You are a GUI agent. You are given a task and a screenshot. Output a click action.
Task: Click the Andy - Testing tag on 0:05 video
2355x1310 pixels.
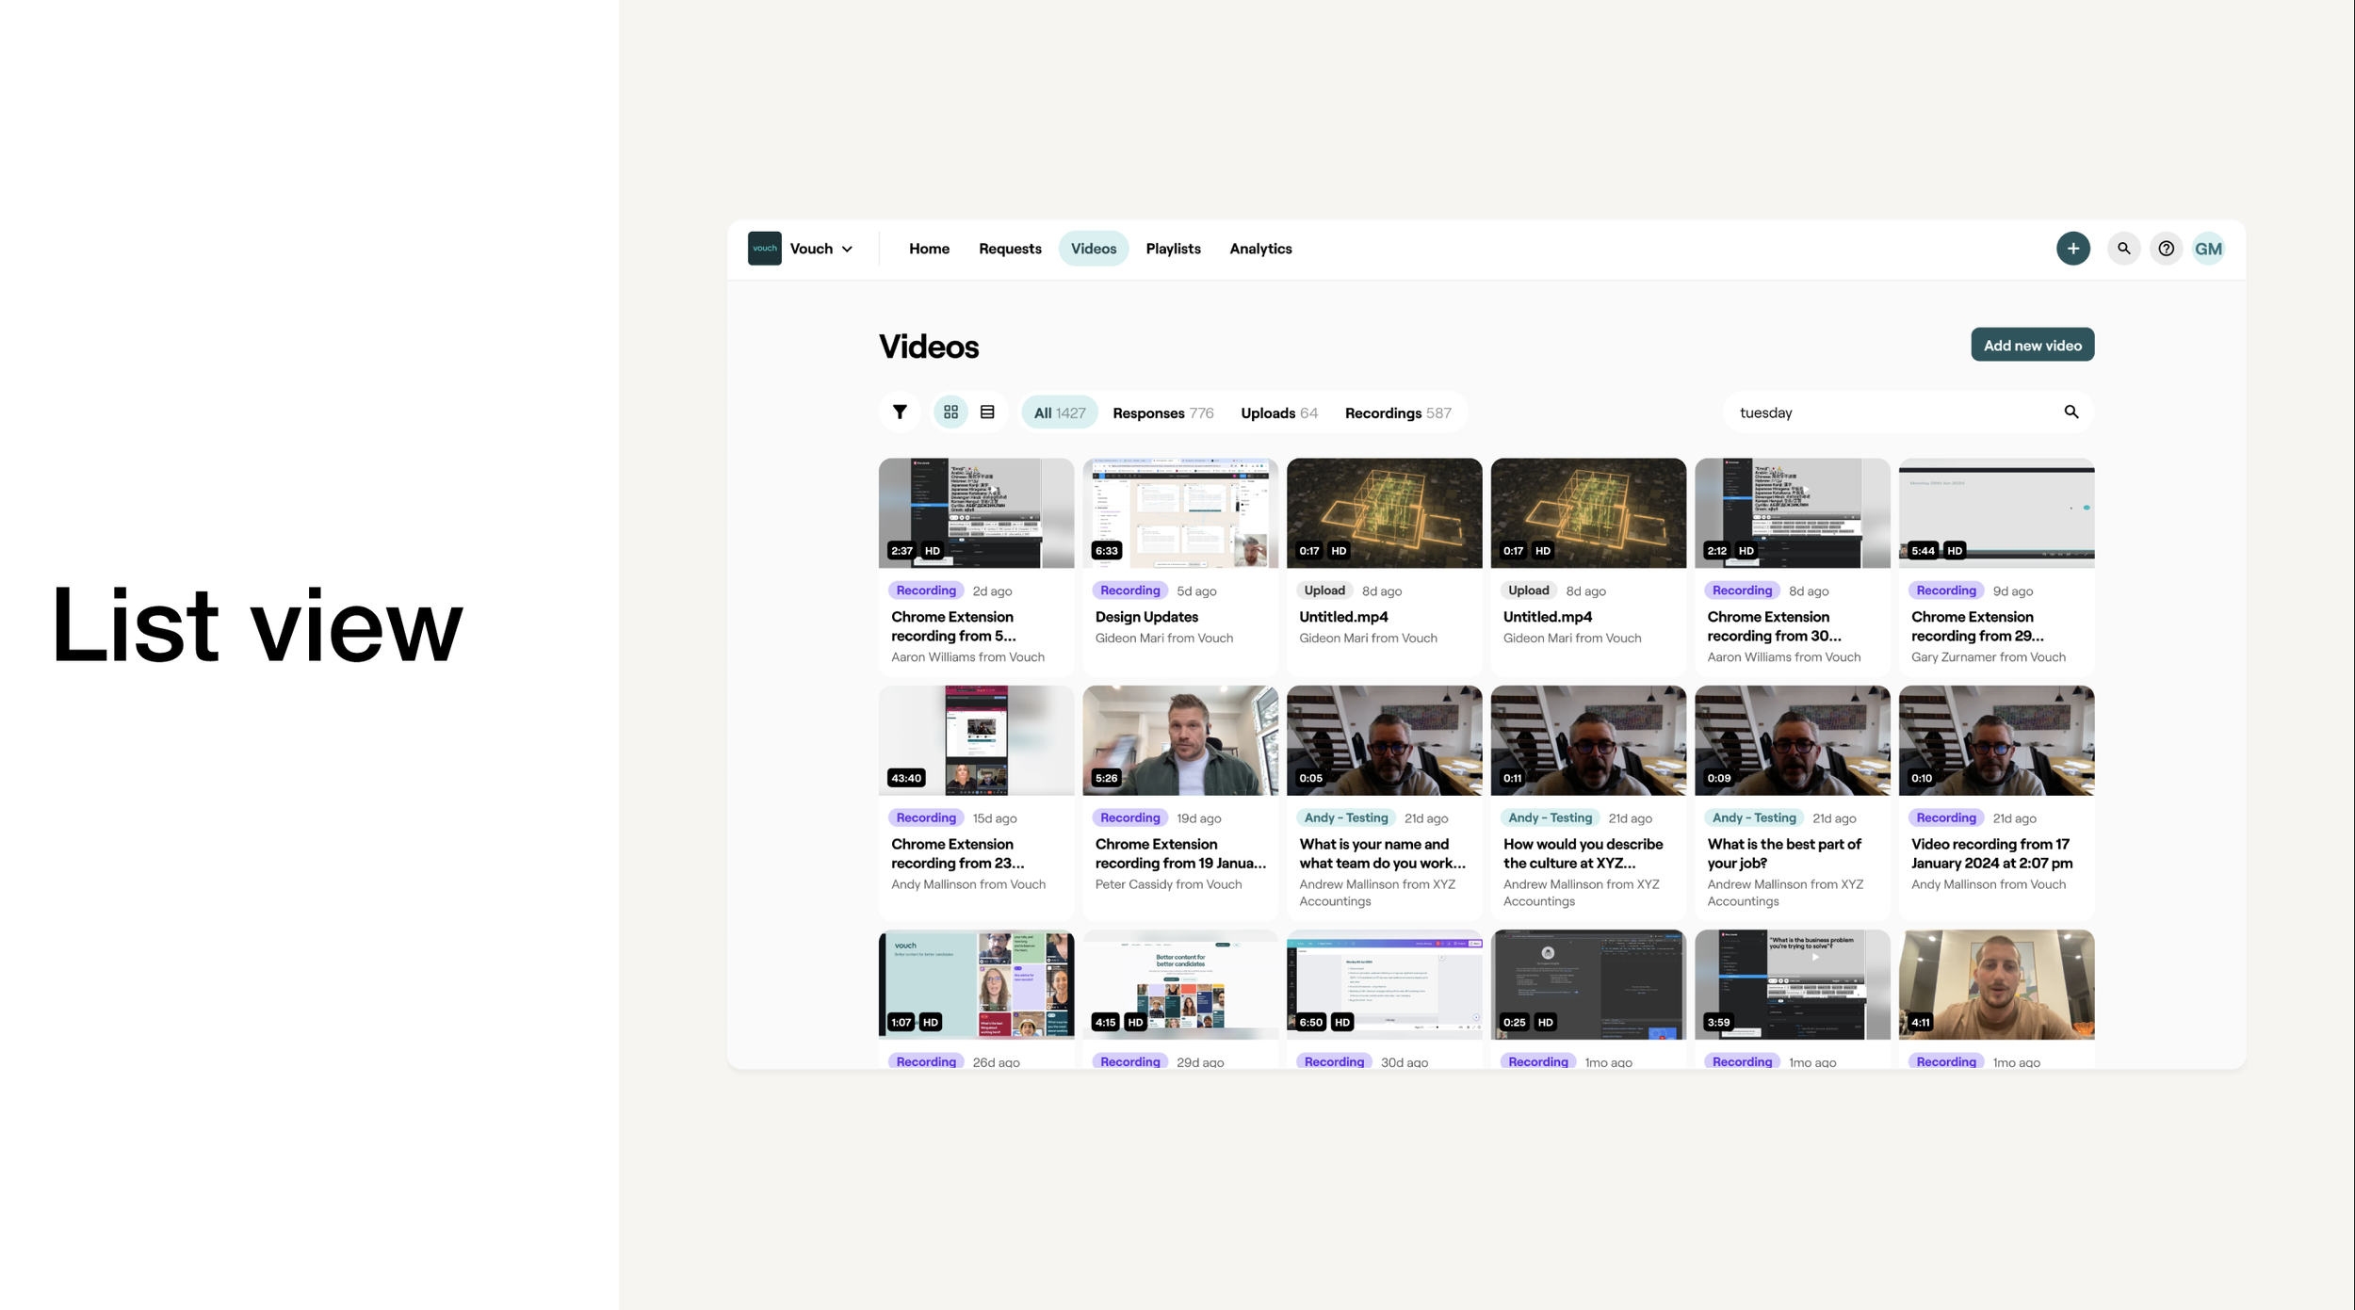coord(1345,817)
